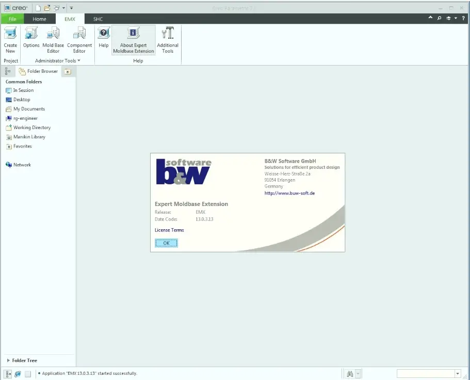Select the EMX ribbon tab

(x=70, y=19)
